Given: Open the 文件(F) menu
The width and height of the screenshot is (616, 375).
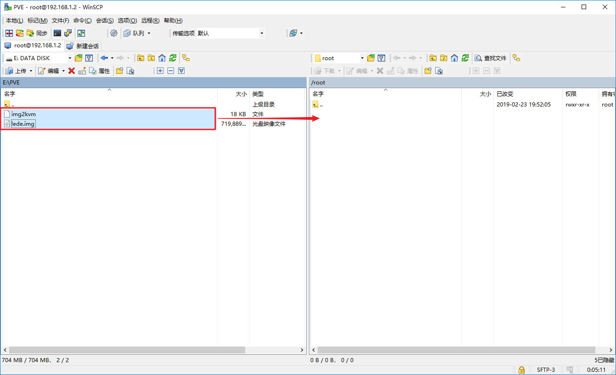Looking at the screenshot, I should coord(61,21).
